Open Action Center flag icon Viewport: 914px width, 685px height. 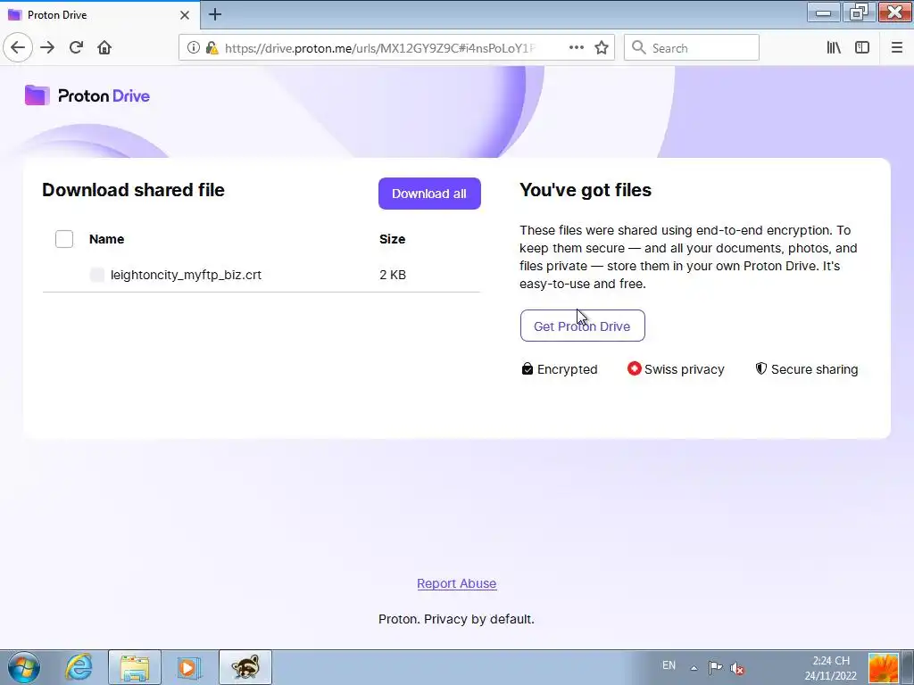715,668
